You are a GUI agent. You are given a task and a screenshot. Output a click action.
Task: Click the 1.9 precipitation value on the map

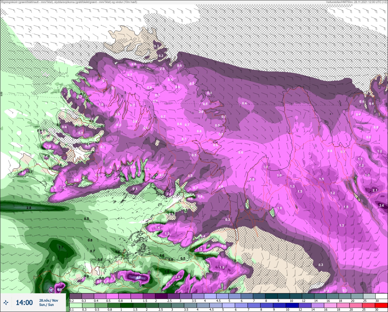pos(222,267)
